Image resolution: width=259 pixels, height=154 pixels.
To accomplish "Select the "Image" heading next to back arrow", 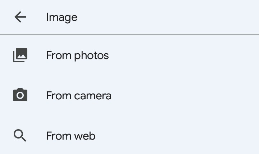I will click(x=62, y=17).
